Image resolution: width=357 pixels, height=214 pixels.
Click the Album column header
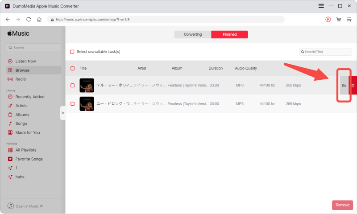(x=177, y=69)
